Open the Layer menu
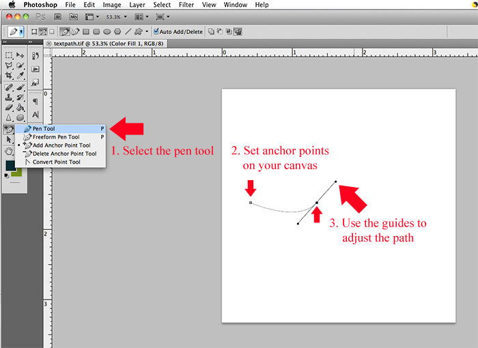This screenshot has width=478, height=348. pos(137,5)
